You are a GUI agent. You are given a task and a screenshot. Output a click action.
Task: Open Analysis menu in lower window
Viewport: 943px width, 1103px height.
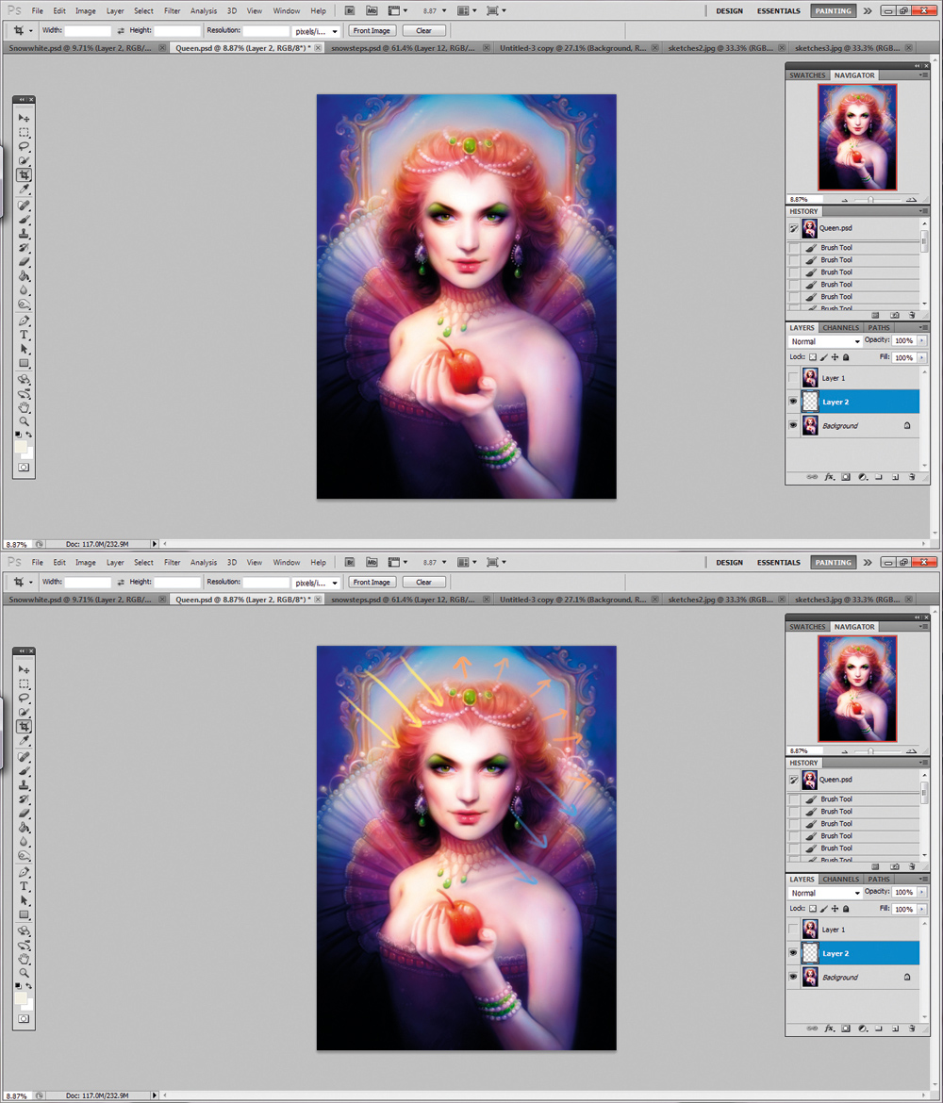coord(204,562)
